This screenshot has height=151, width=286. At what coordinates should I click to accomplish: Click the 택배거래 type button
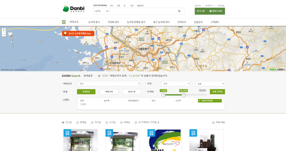coord(109,92)
